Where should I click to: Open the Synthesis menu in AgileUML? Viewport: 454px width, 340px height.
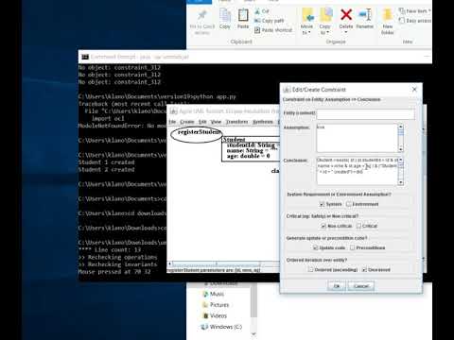(x=263, y=122)
